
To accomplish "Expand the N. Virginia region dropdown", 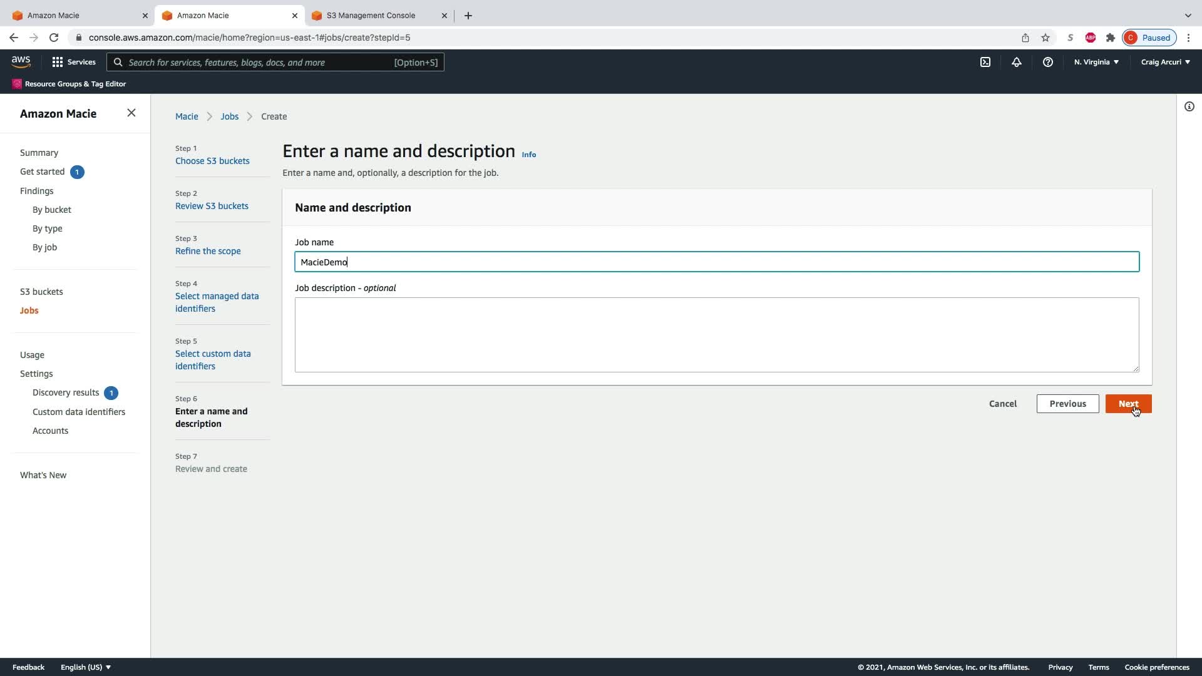I will pyautogui.click(x=1096, y=62).
